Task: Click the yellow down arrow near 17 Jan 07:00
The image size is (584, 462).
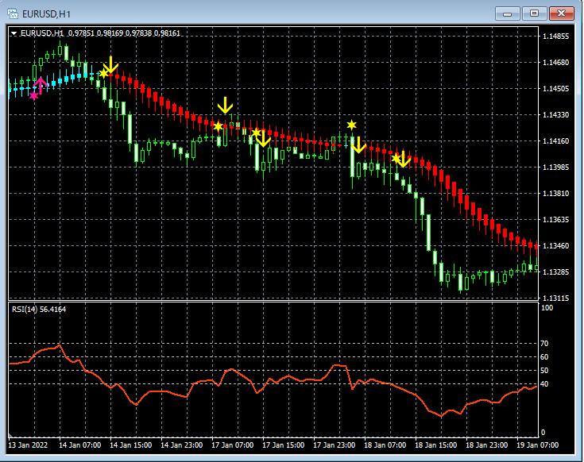Action: [225, 106]
